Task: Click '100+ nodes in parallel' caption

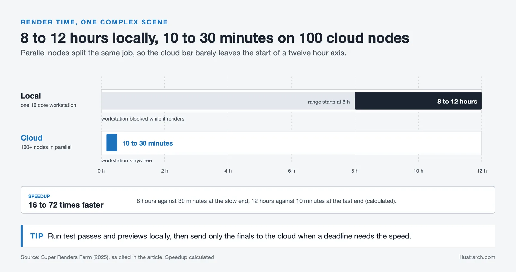Action: [x=46, y=147]
